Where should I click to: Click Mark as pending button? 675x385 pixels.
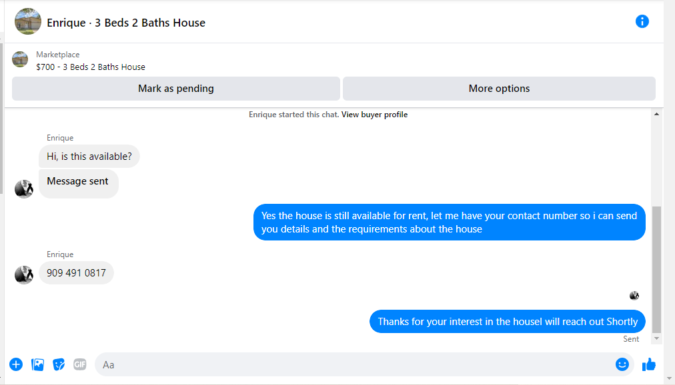click(176, 89)
